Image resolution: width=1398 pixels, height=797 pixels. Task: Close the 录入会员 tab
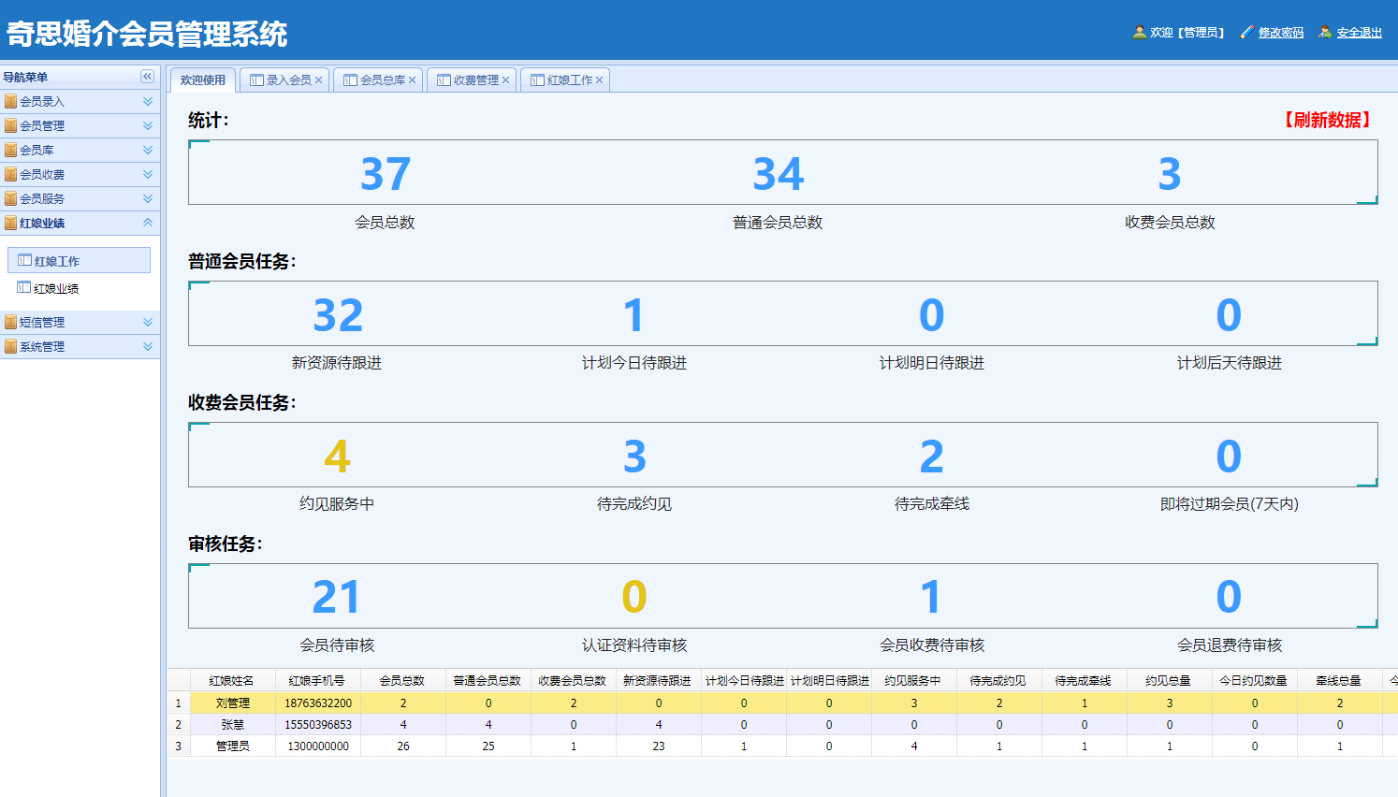[319, 80]
